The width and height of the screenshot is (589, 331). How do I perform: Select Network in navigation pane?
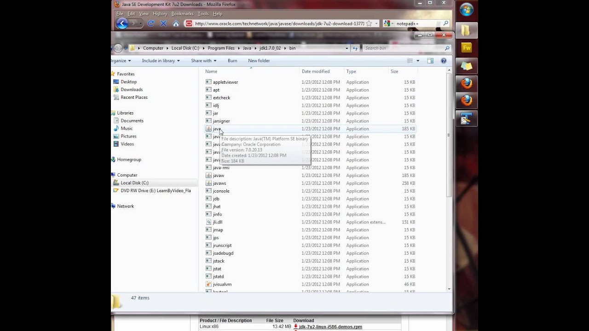(125, 206)
